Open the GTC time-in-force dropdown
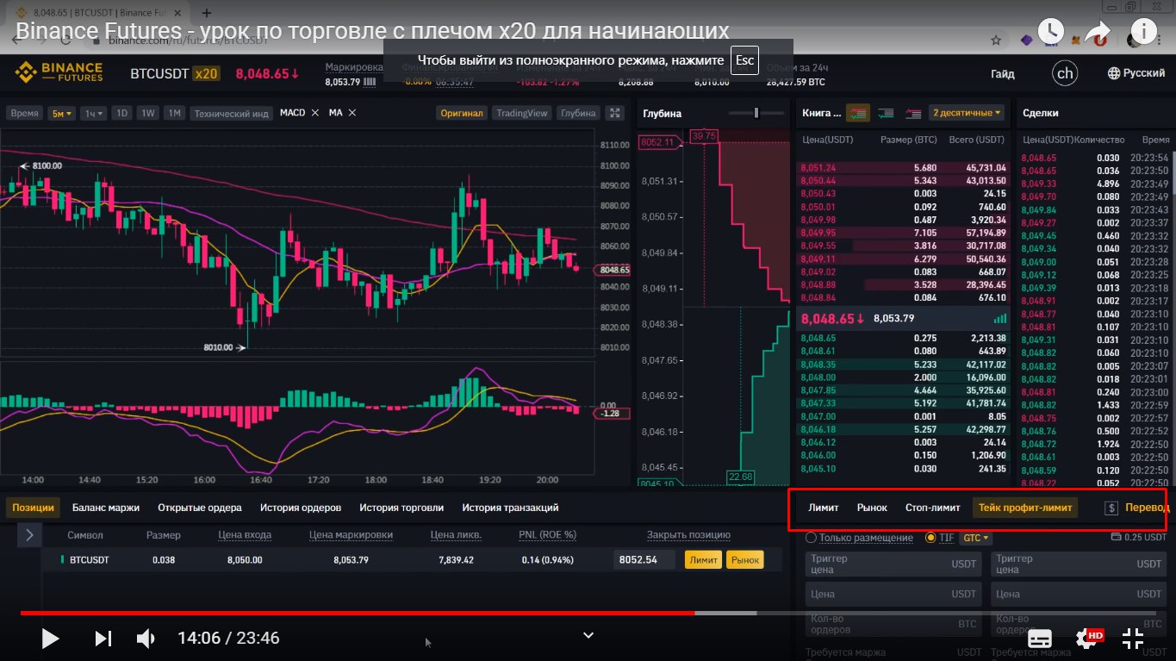Viewport: 1176px width, 661px height. tap(975, 538)
